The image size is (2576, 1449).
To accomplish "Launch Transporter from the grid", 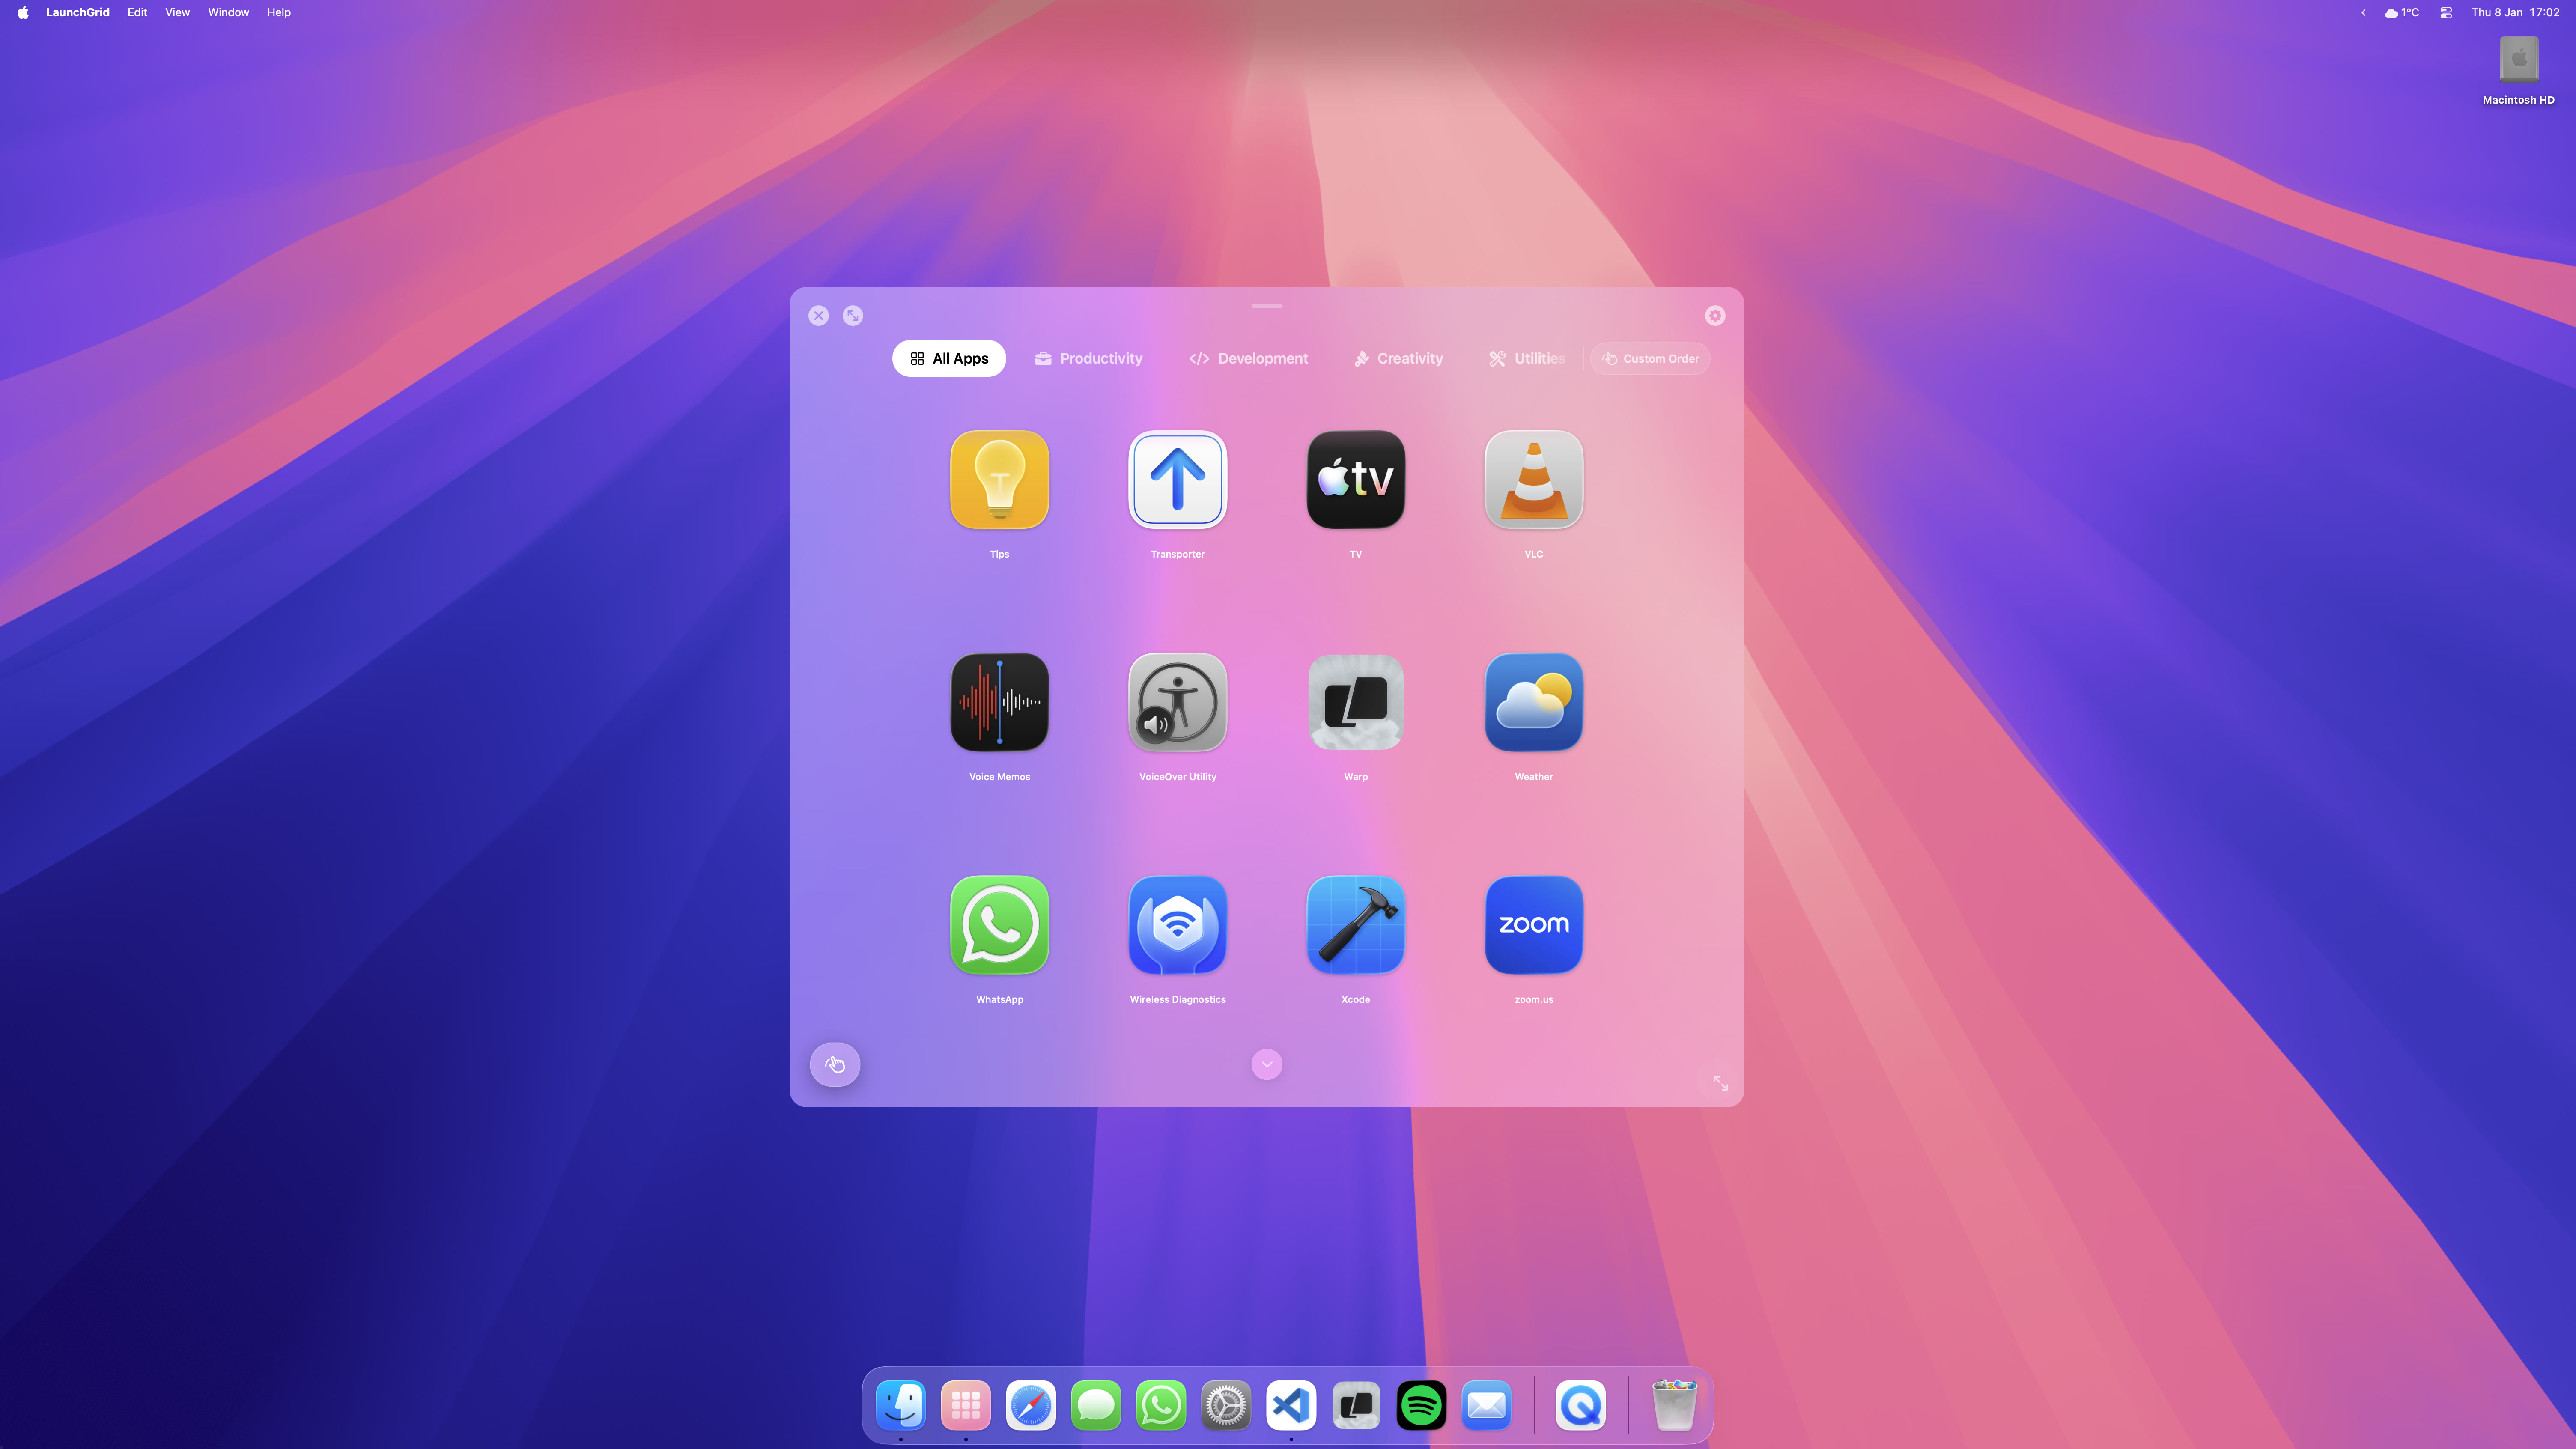I will [1177, 480].
